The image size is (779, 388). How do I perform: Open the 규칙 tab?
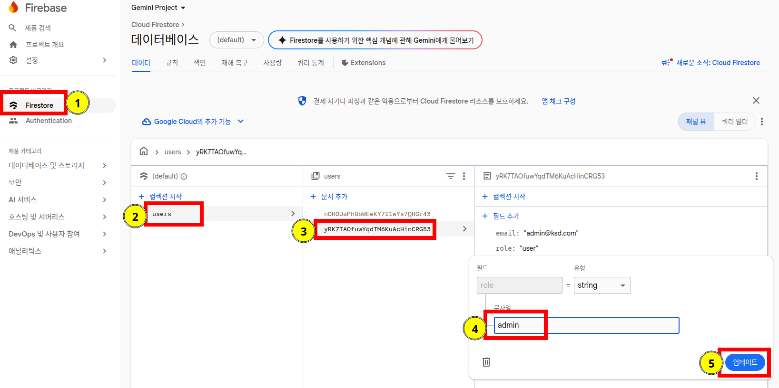point(172,63)
